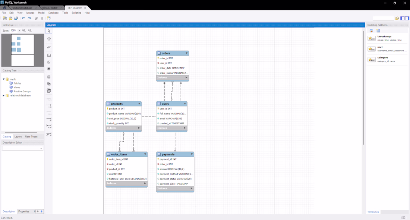Toggle the right sidebar visibility
The image size is (410, 220).
[407, 18]
